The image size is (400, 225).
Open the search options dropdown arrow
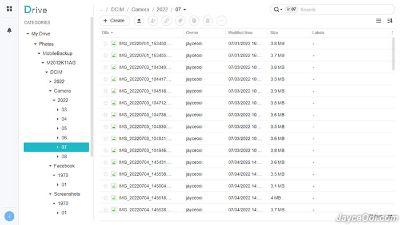[x=281, y=10]
